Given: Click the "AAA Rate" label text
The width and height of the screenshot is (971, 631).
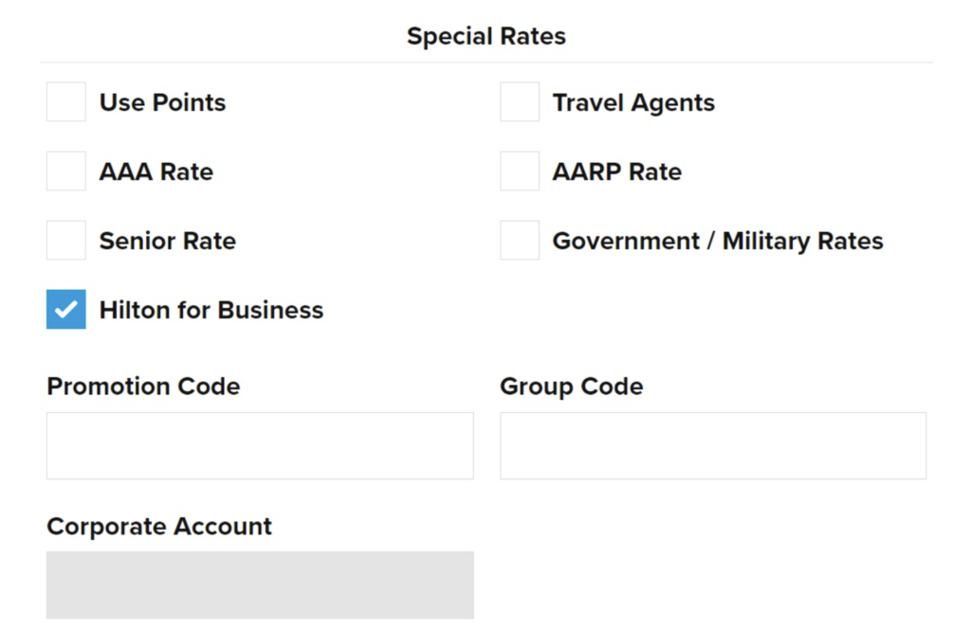Looking at the screenshot, I should coord(156,171).
